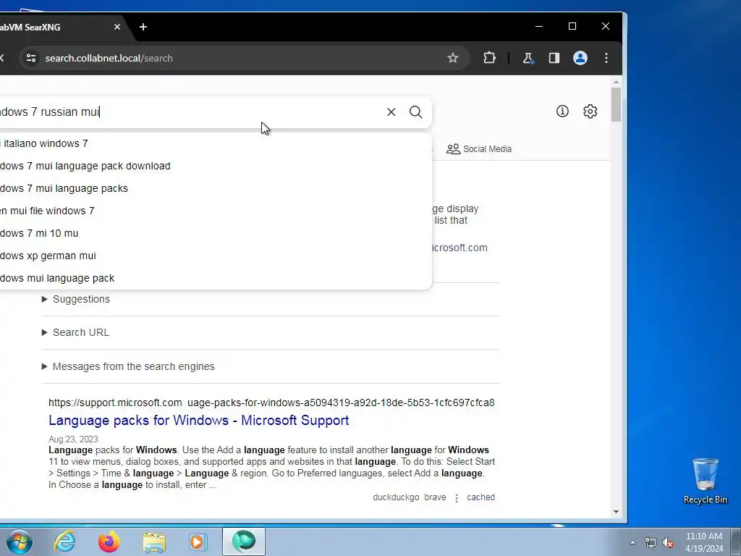
Task: Click the 'brave' engine label
Action: click(435, 497)
